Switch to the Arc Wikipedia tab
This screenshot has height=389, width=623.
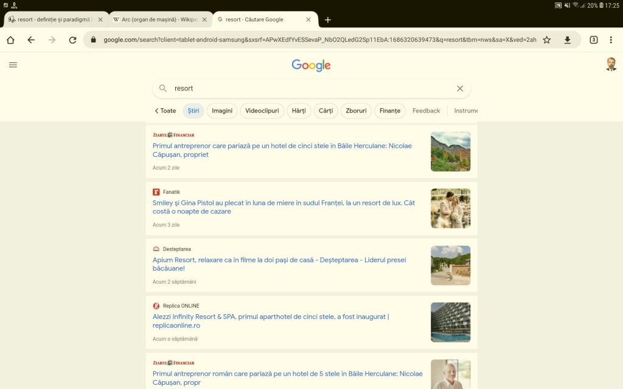pos(154,19)
